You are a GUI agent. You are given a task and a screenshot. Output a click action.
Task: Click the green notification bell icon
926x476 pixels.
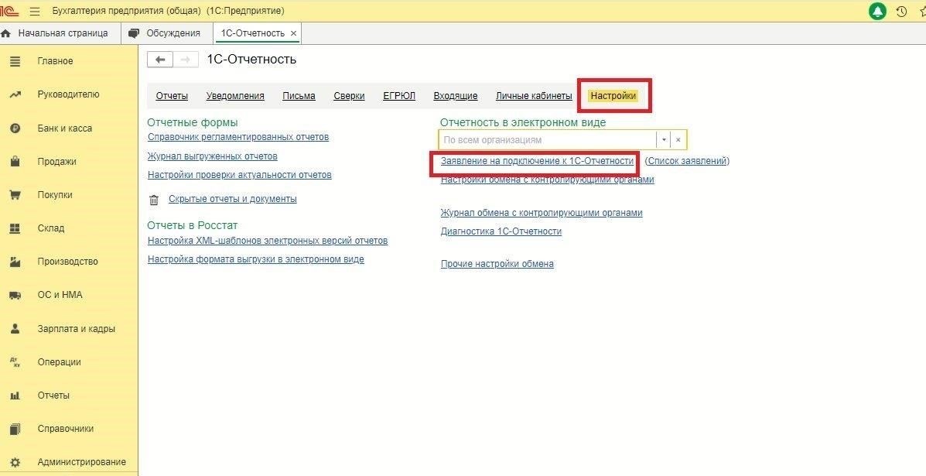[x=877, y=11]
